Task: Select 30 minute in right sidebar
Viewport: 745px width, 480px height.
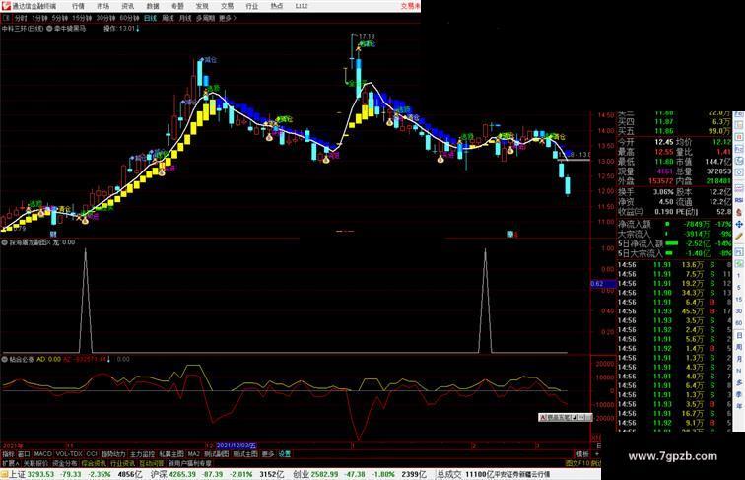Action: pyautogui.click(x=739, y=311)
